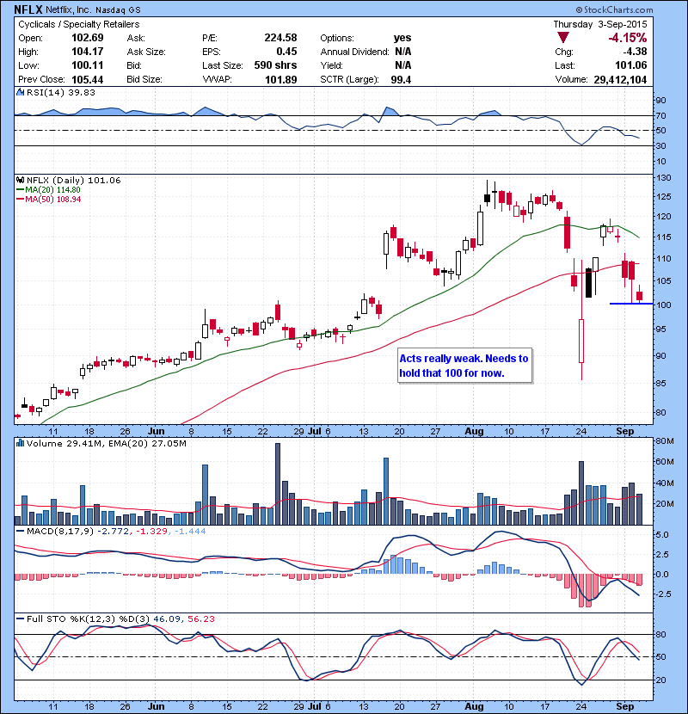Click the volume bars icon beside Volume label
The image size is (688, 714).
[21, 443]
